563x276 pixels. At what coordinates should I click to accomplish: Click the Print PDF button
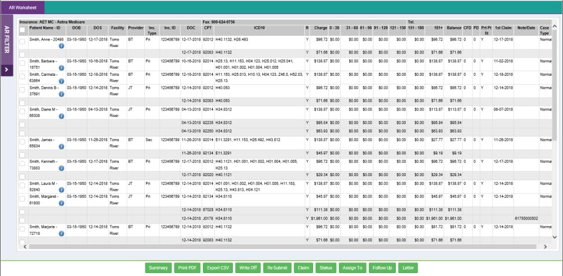click(187, 268)
